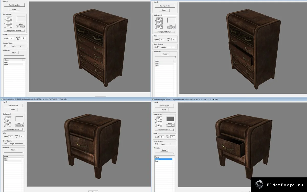This screenshot has width=307, height=192.
Task: Select Close animation in open-drawer dresser window
Action: (x=164, y=66)
